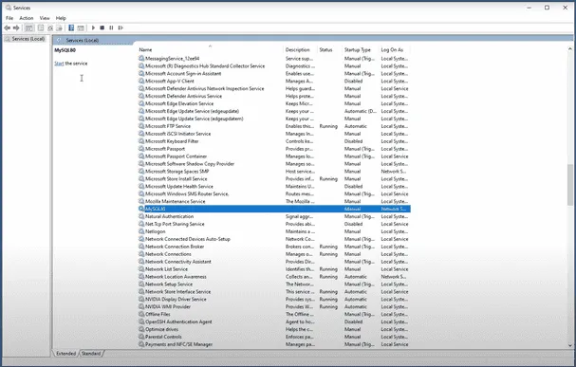Click the gear icon beside Network List Service
The width and height of the screenshot is (576, 367).
pos(141,269)
